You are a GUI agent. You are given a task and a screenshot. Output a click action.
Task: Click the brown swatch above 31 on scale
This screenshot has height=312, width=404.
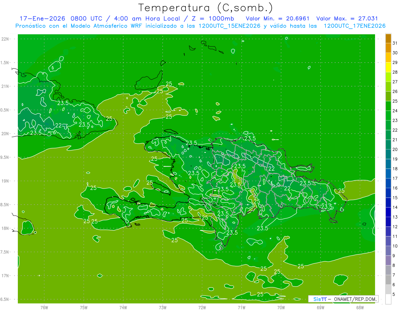(388, 38)
